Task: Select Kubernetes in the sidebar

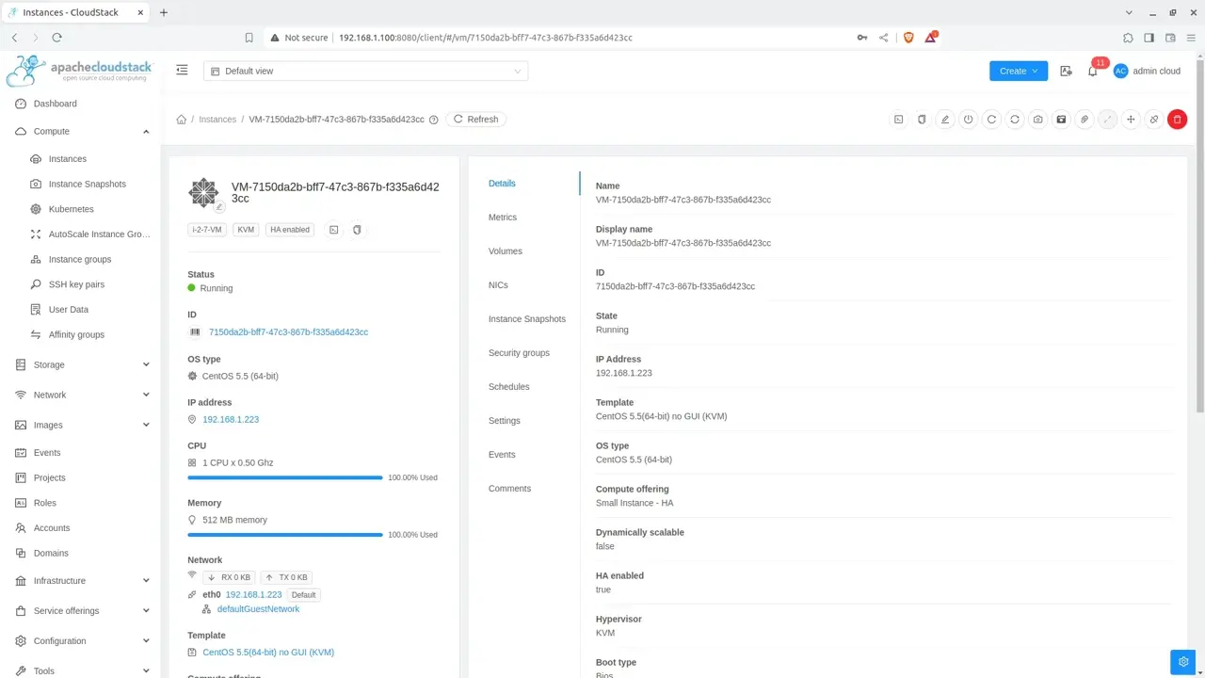Action: pyautogui.click(x=71, y=209)
